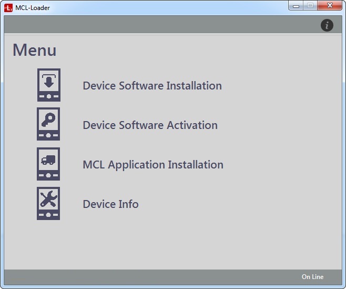
Task: Choose MCL Application Installation label
Action: (x=153, y=165)
